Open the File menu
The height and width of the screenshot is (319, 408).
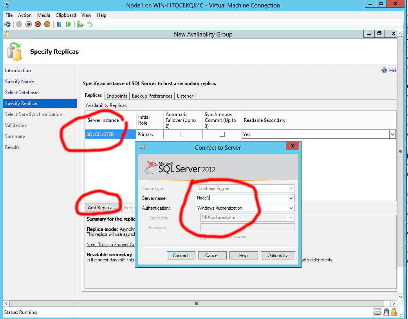9,15
